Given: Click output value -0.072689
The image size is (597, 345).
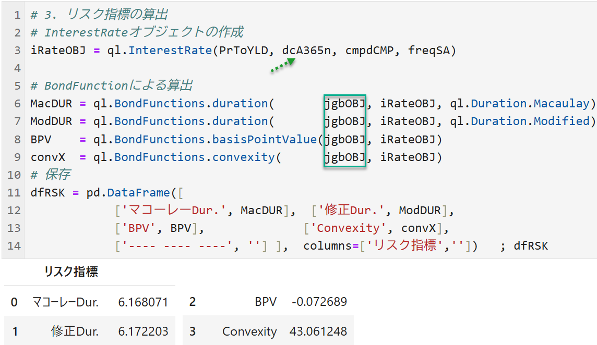Looking at the screenshot, I should pyautogui.click(x=319, y=302).
